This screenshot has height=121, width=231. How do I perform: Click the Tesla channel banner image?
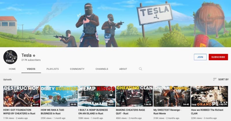click(115, 23)
